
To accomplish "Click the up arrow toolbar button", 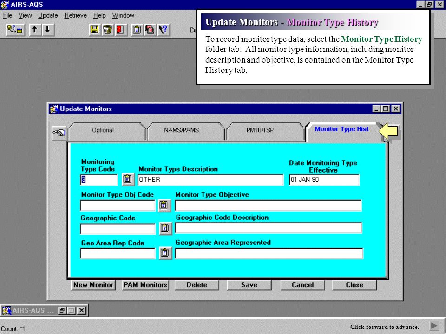I will point(35,30).
